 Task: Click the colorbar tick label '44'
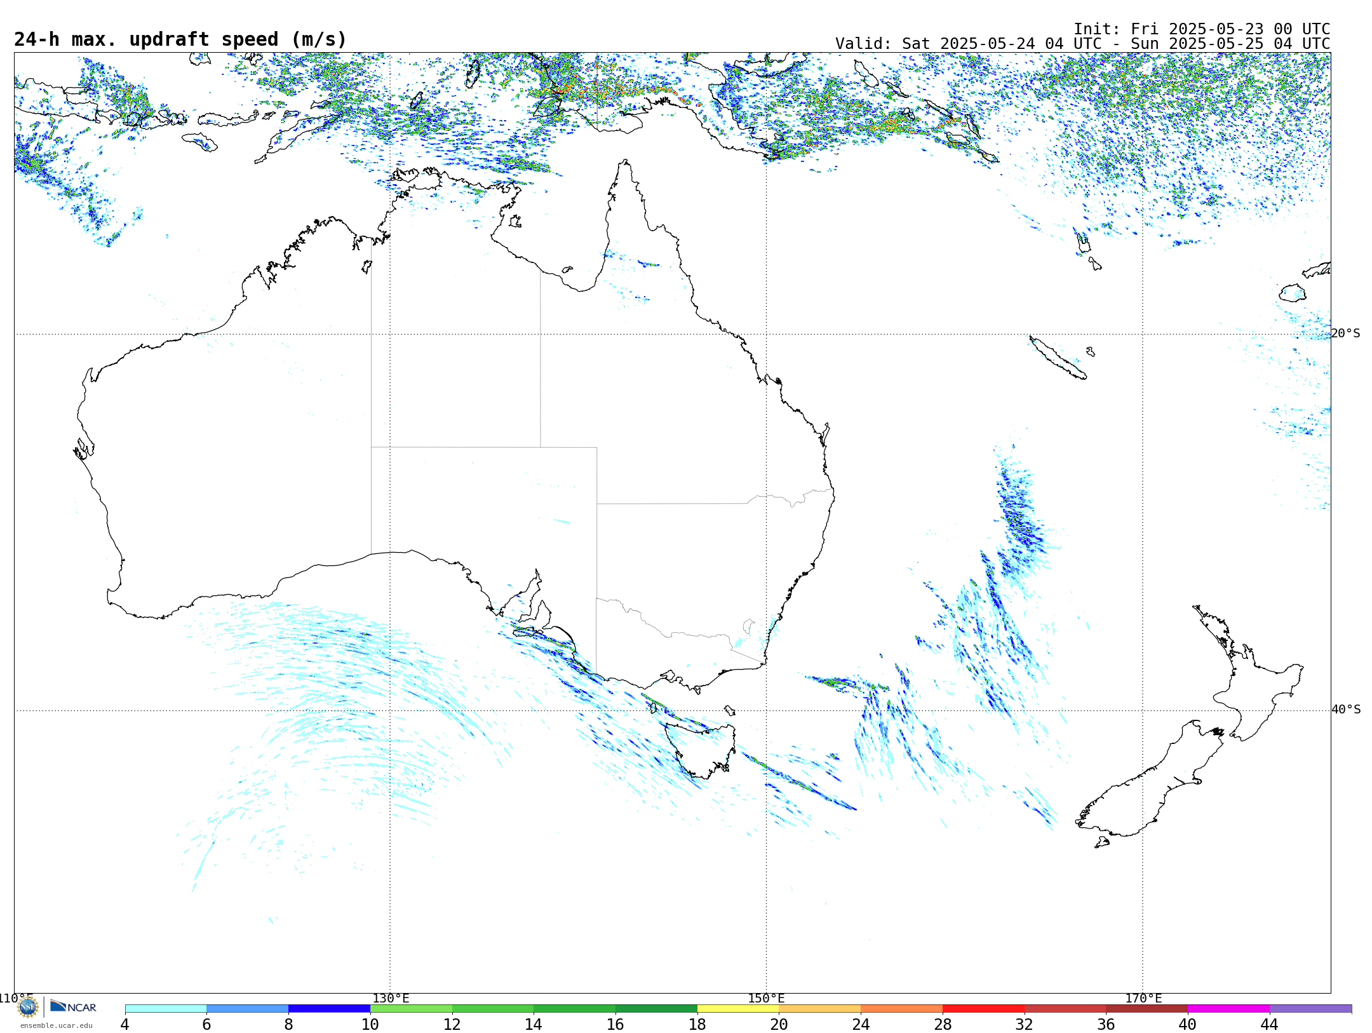(x=1270, y=1025)
